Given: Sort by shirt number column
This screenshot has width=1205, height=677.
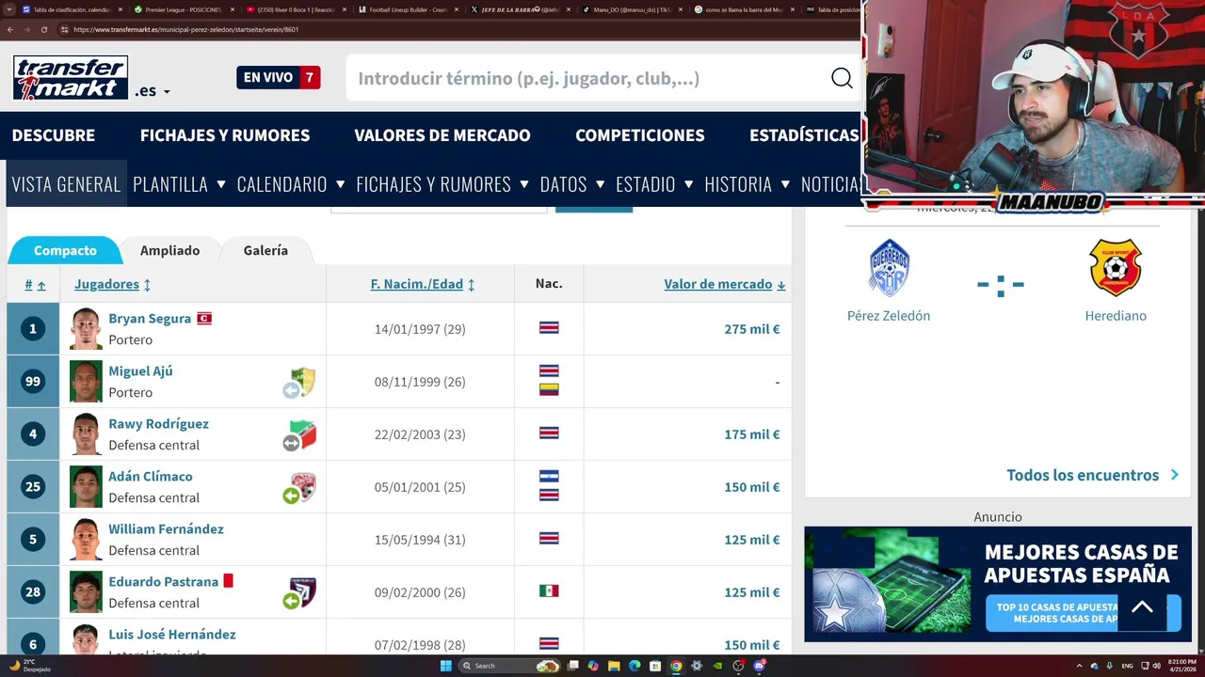Looking at the screenshot, I should (x=35, y=285).
